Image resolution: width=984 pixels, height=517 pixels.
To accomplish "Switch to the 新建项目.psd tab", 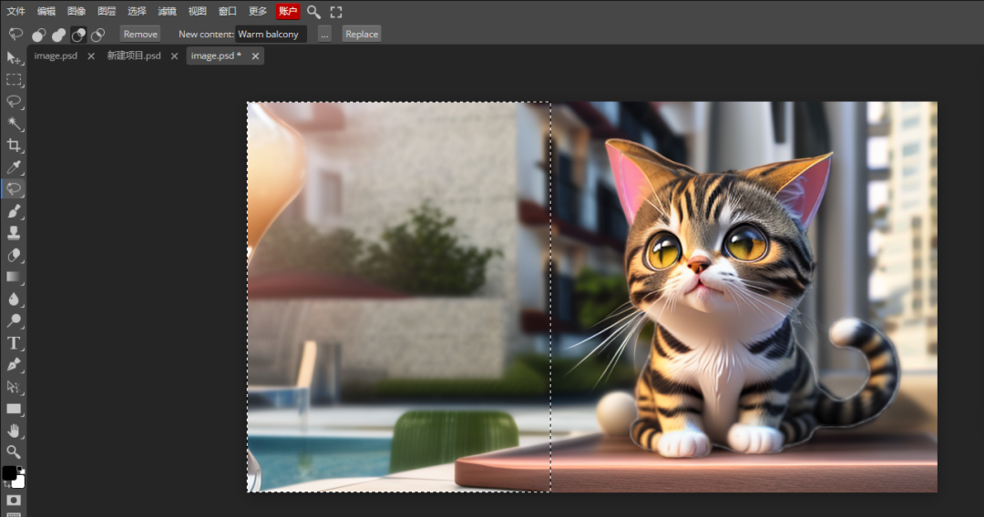I will coord(134,56).
